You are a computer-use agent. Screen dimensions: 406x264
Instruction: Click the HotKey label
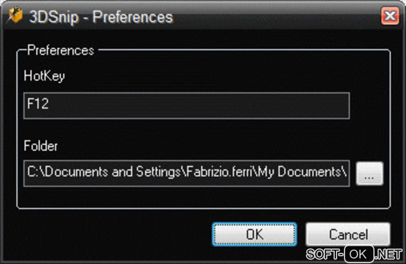(44, 76)
